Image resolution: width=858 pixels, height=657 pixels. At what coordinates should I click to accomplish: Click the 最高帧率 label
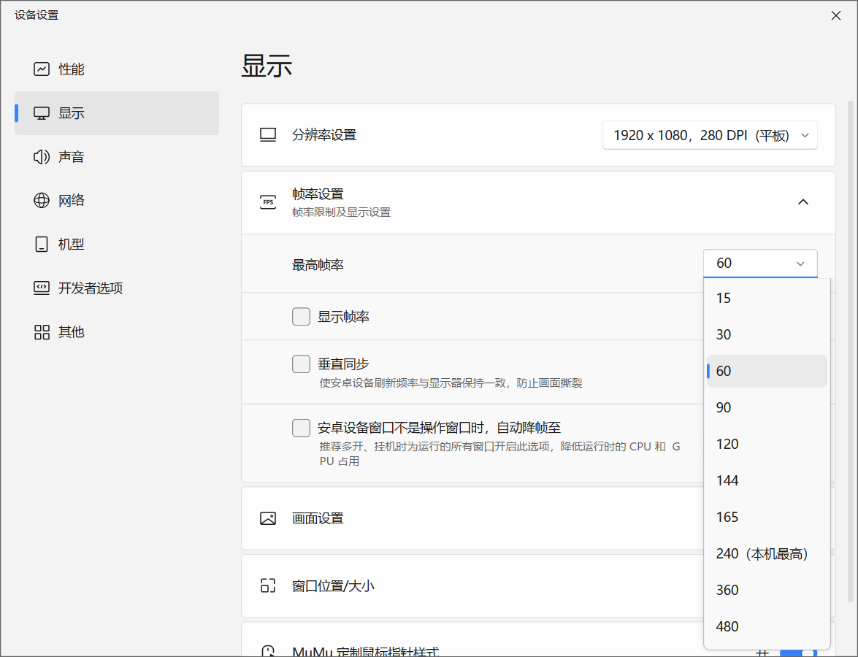(x=318, y=265)
